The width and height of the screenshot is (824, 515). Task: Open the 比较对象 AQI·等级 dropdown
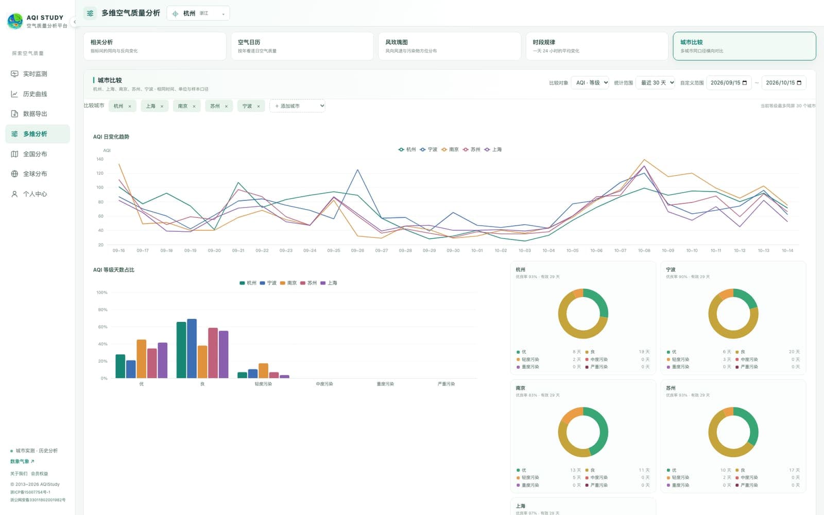click(590, 83)
